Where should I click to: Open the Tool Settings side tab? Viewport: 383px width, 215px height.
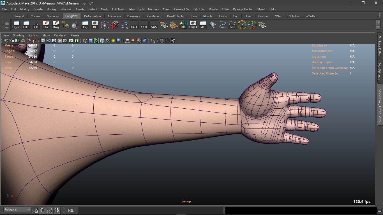coord(380,71)
